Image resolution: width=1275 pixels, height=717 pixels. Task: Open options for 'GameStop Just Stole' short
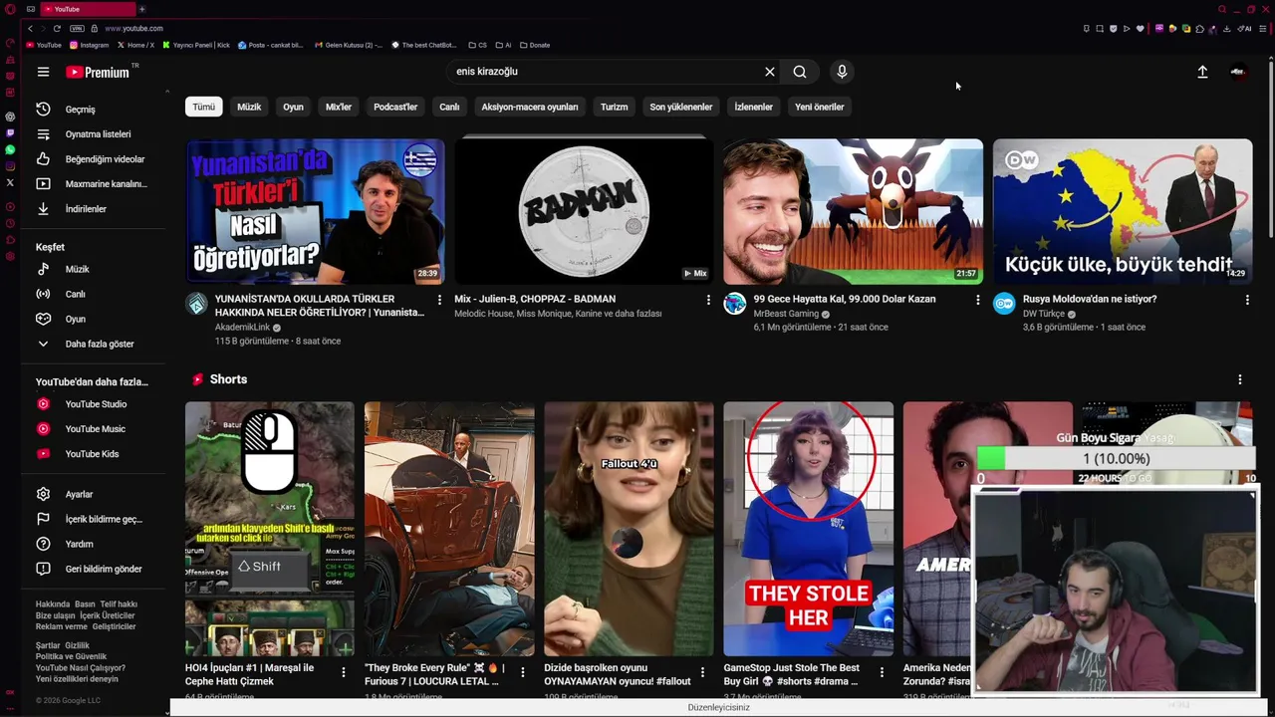(x=882, y=673)
